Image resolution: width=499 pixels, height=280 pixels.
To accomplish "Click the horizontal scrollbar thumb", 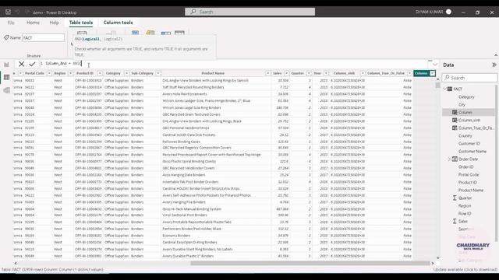I will pos(310,263).
